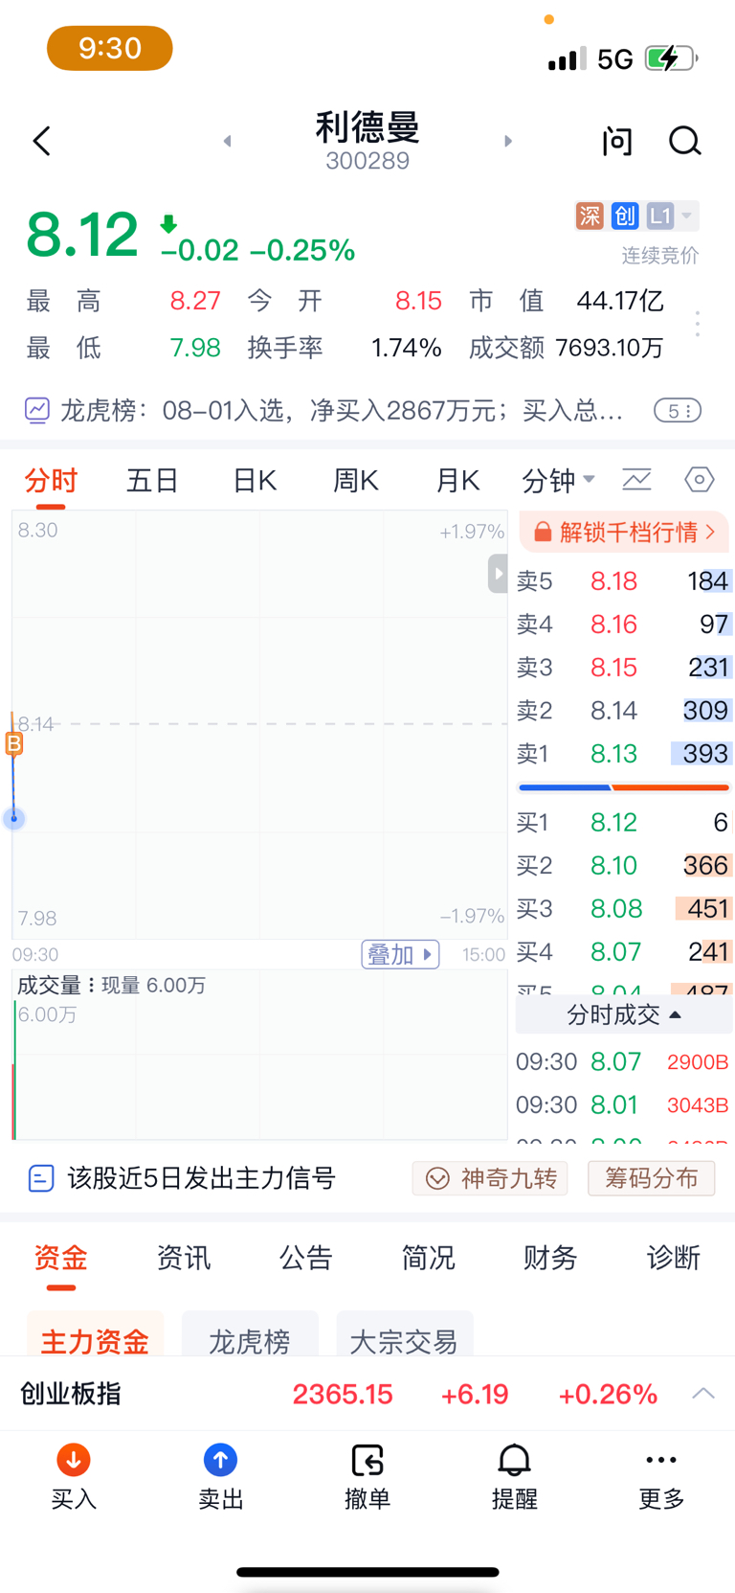The width and height of the screenshot is (735, 1593).
Task: Open chart settings hexagon icon
Action: click(x=700, y=479)
